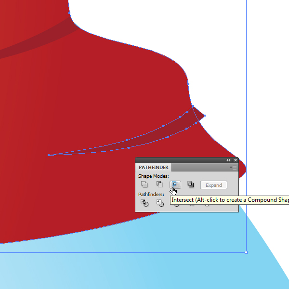Apply the Minus Front shape mode
The image size is (289, 289).
pyautogui.click(x=159, y=184)
